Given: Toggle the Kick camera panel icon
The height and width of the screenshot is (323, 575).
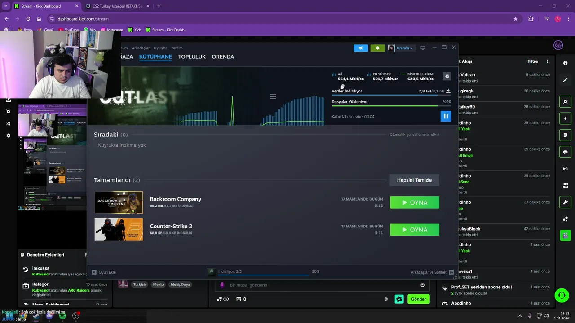Looking at the screenshot, I should tap(565, 102).
